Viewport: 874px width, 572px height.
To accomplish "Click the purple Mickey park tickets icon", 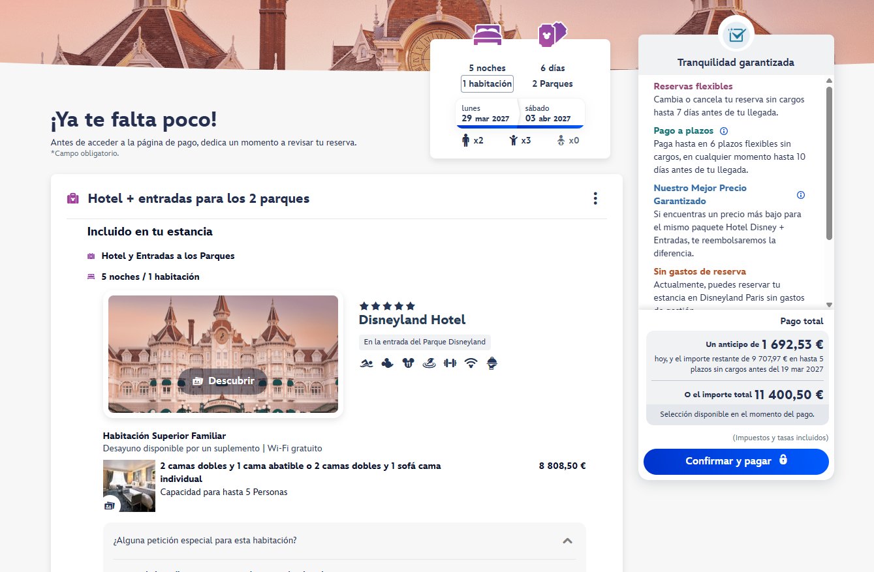I will click(x=552, y=34).
